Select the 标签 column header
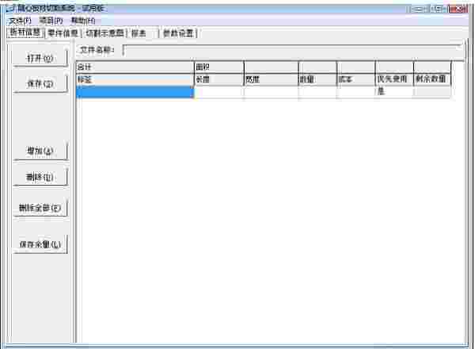The image size is (475, 349). click(135, 79)
